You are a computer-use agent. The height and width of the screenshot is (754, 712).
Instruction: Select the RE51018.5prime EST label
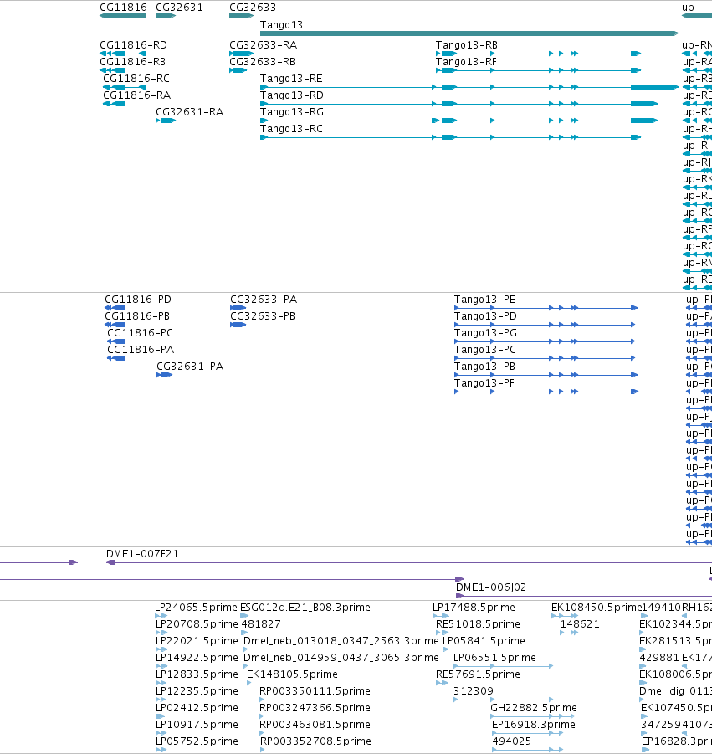478,624
